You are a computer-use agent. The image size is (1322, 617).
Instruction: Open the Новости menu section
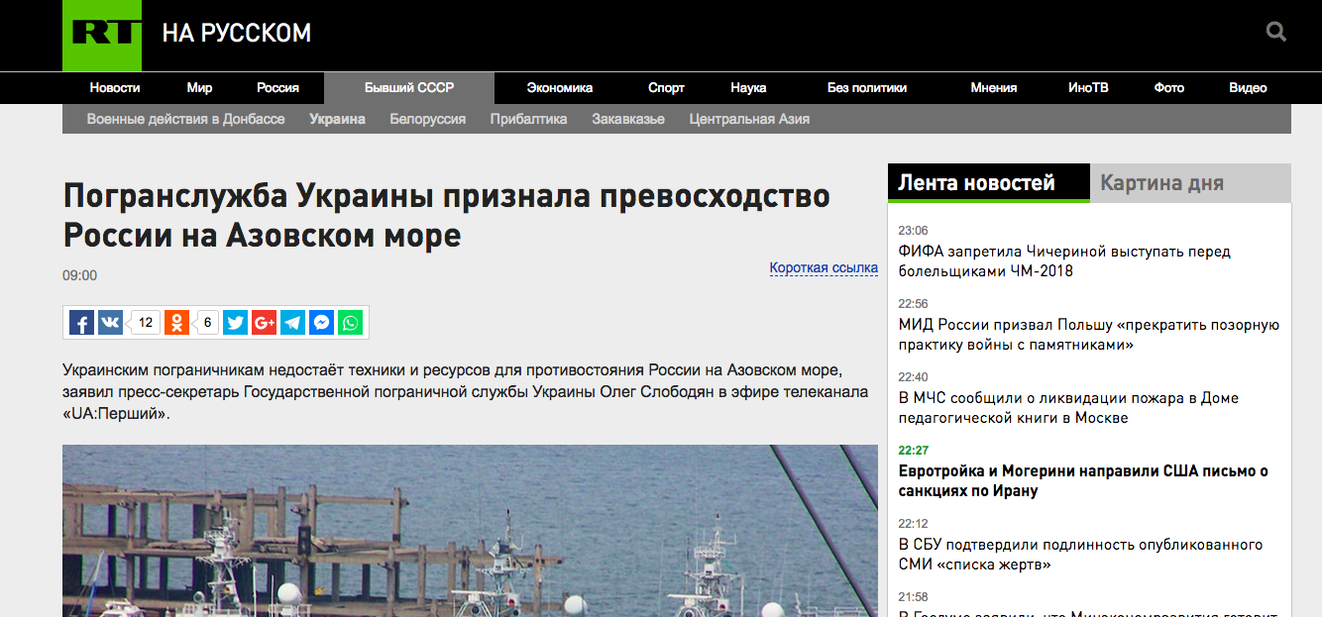tap(115, 87)
